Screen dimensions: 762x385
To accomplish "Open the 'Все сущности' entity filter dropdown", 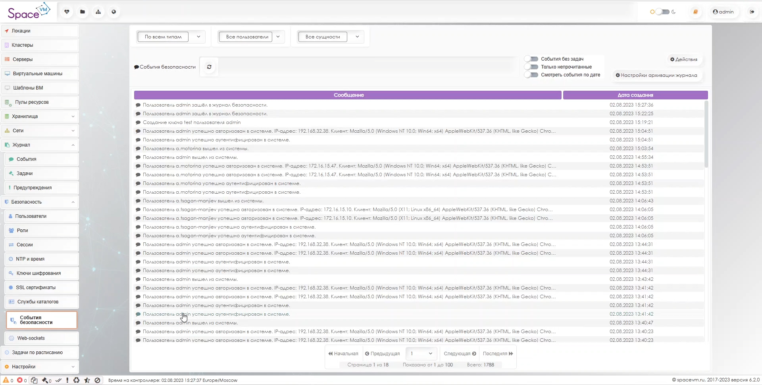I will point(331,37).
